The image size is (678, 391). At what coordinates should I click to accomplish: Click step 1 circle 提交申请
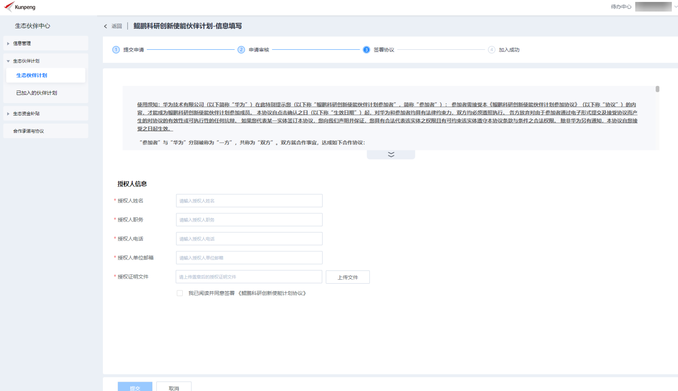click(x=116, y=50)
